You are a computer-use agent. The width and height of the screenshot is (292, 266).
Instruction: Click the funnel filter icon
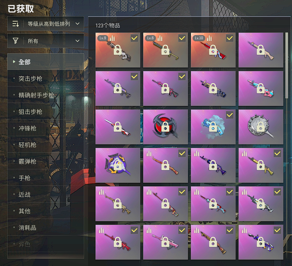tap(16, 41)
